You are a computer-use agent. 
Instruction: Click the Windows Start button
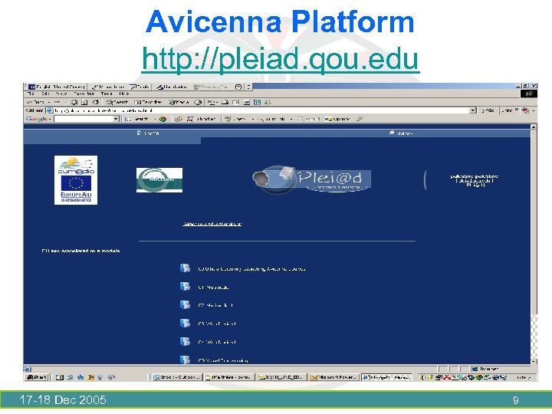(37, 377)
